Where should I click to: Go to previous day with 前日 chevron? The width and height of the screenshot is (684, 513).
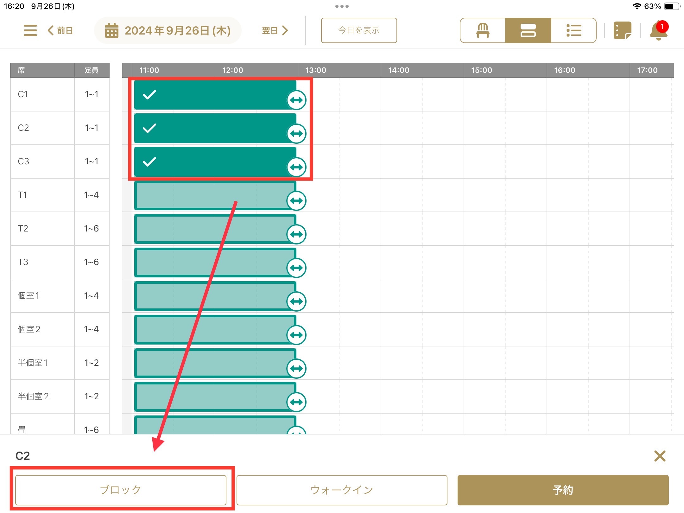click(60, 31)
